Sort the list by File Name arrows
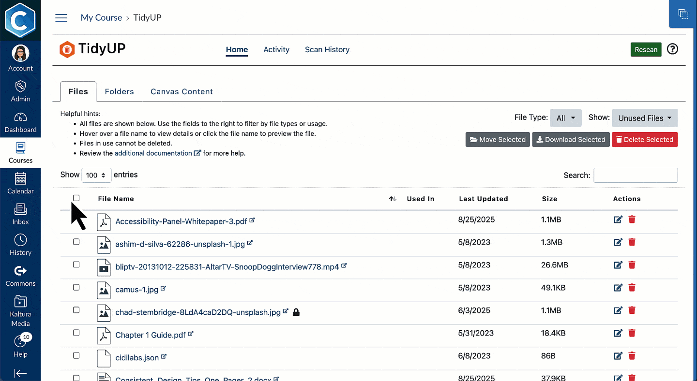This screenshot has height=381, width=697. (x=393, y=199)
